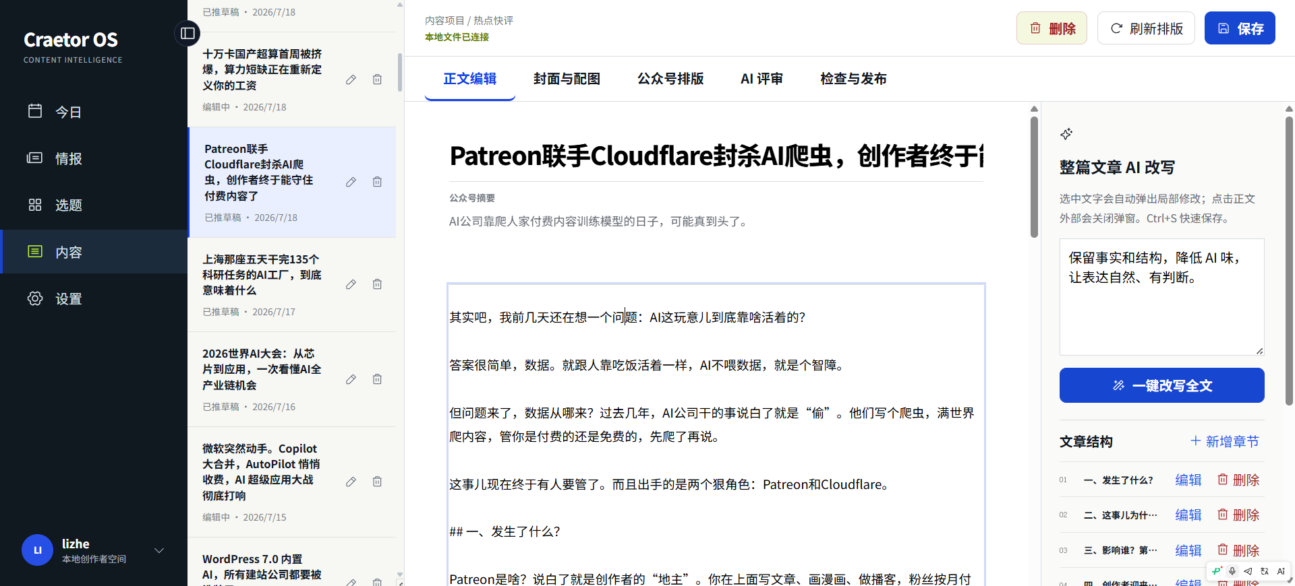Delete the 十万卡国产超算 article via trash icon

tap(377, 79)
